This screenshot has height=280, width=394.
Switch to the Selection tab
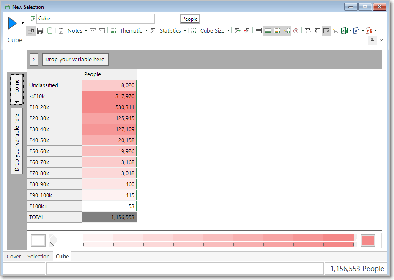(x=38, y=257)
